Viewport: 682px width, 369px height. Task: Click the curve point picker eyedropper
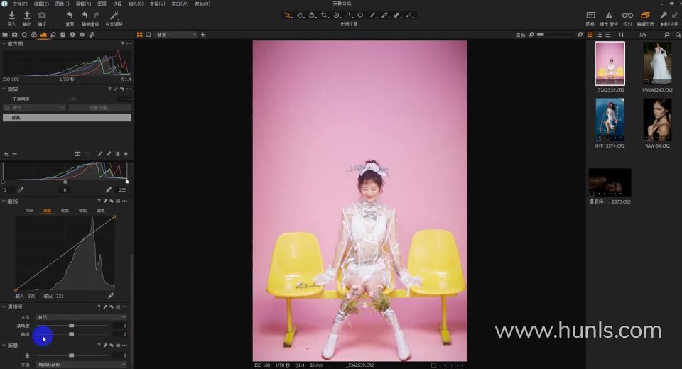(111, 295)
